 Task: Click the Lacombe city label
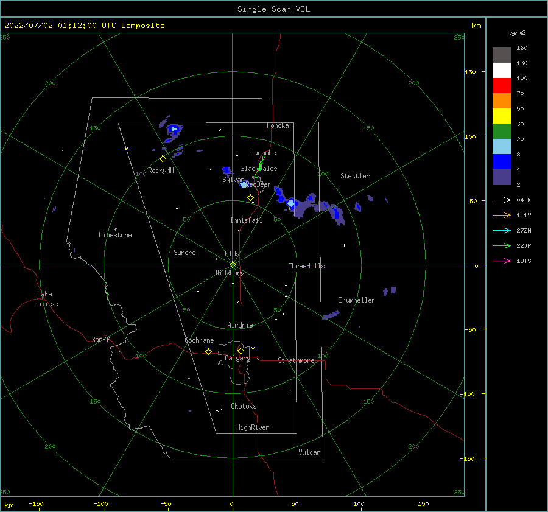pyautogui.click(x=263, y=153)
